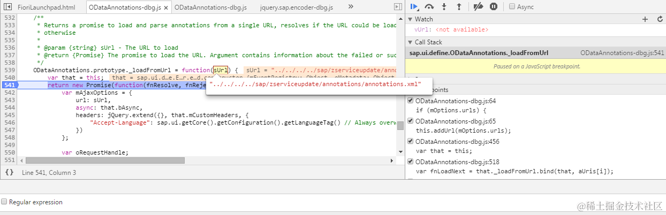The image size is (666, 215).
Task: Click the 'url: sUrl,' code line
Action: (93, 100)
